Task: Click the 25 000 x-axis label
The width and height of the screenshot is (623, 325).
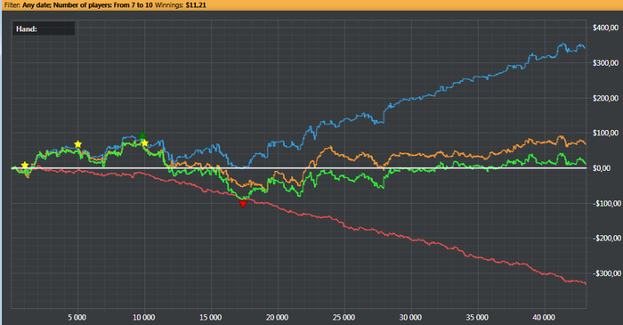Action: [344, 317]
